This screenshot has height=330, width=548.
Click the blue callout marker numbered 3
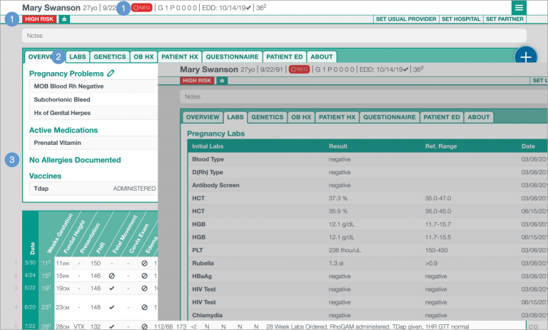coord(13,160)
